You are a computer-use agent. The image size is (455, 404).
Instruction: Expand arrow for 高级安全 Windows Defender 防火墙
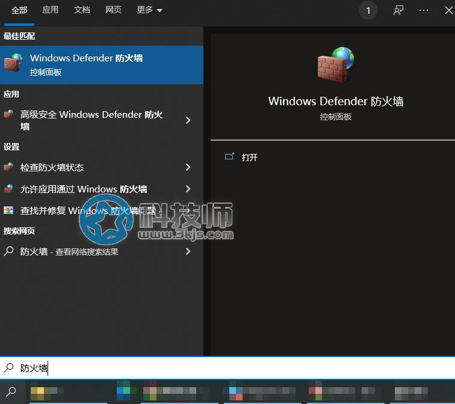[x=188, y=120]
